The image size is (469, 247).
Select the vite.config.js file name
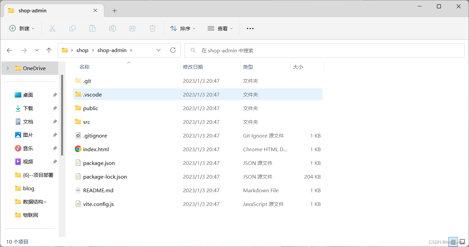[98, 204]
